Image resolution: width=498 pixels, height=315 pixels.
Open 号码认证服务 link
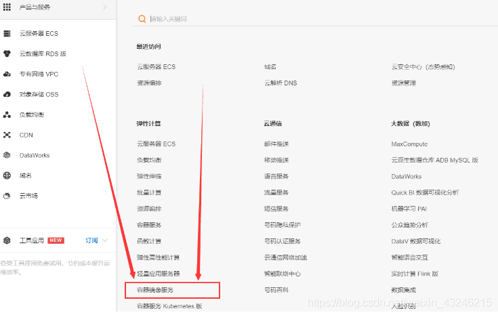click(283, 241)
